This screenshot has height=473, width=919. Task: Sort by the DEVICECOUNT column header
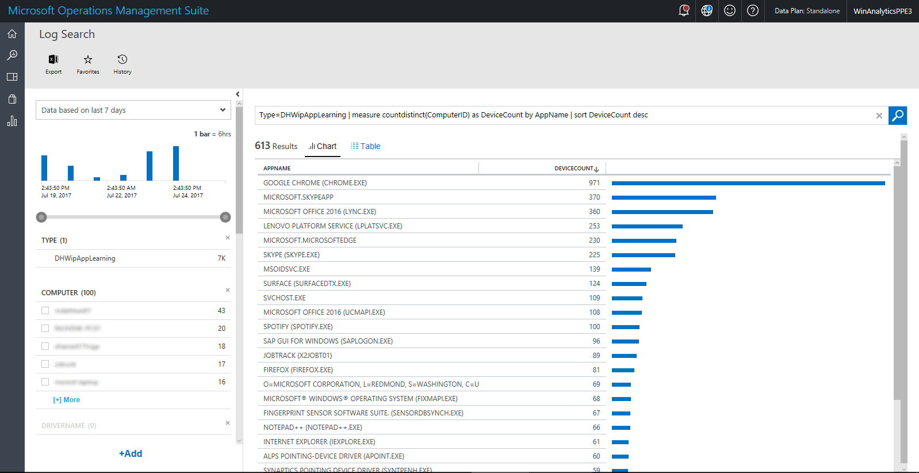(575, 169)
